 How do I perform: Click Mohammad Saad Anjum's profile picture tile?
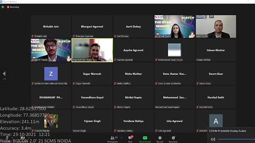pos(174,50)
